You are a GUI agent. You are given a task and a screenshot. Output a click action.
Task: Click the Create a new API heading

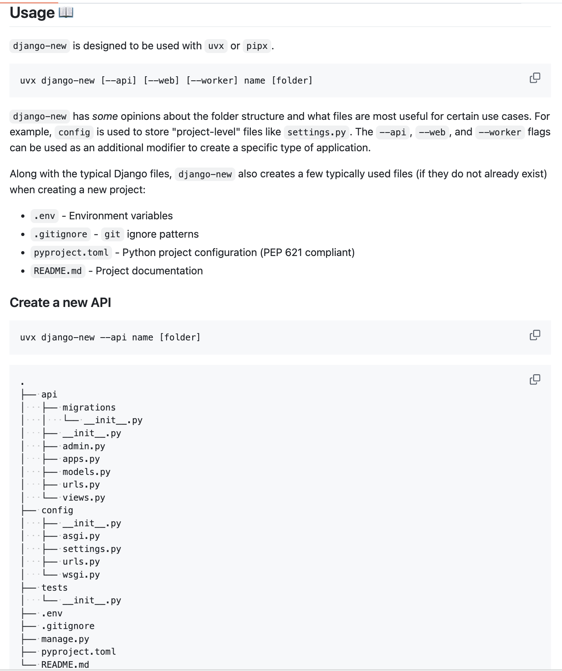click(x=60, y=302)
